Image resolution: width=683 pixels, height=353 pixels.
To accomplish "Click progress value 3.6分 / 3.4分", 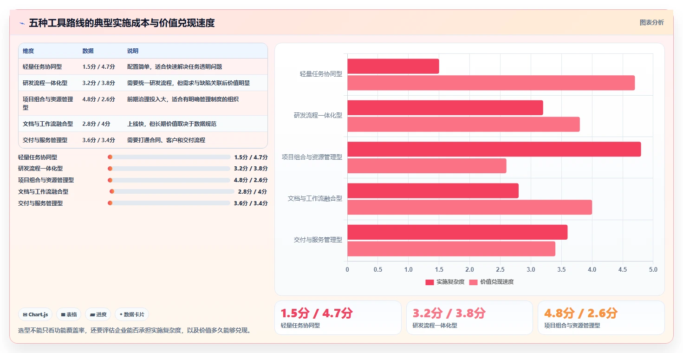I will 251,203.
